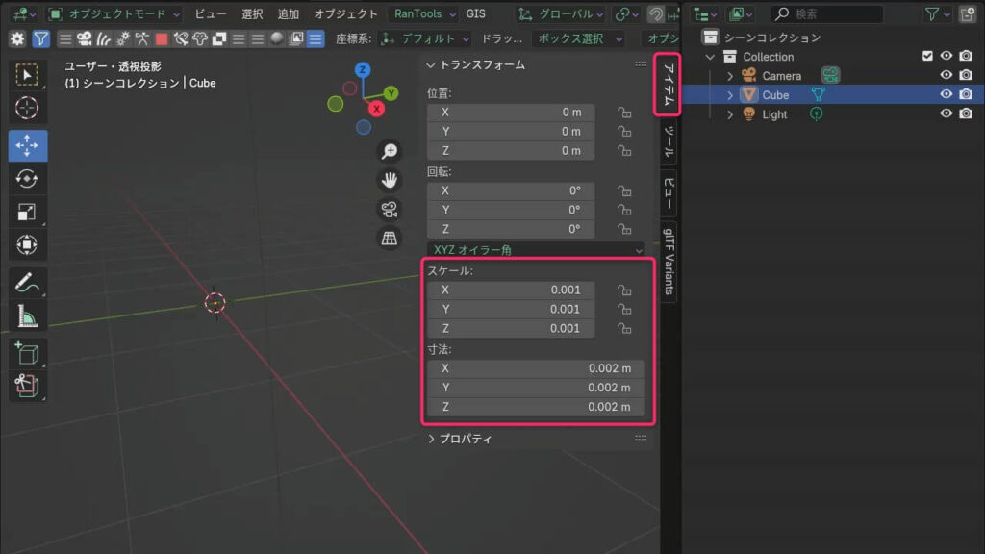985x554 pixels.
Task: Open new collection icon in outliner header
Action: click(968, 13)
